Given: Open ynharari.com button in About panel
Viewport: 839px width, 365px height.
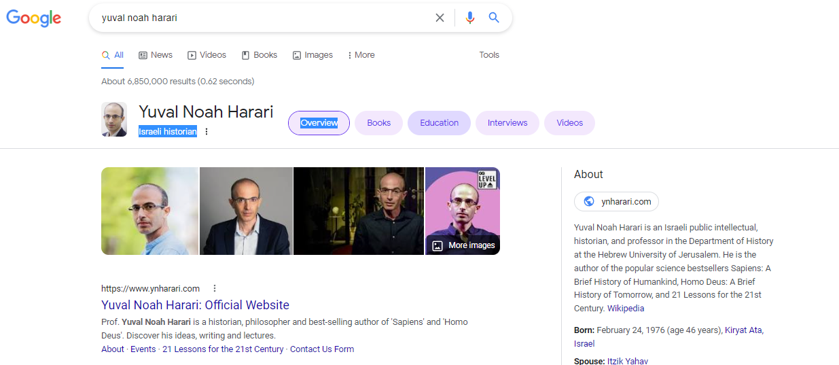Looking at the screenshot, I should point(616,201).
